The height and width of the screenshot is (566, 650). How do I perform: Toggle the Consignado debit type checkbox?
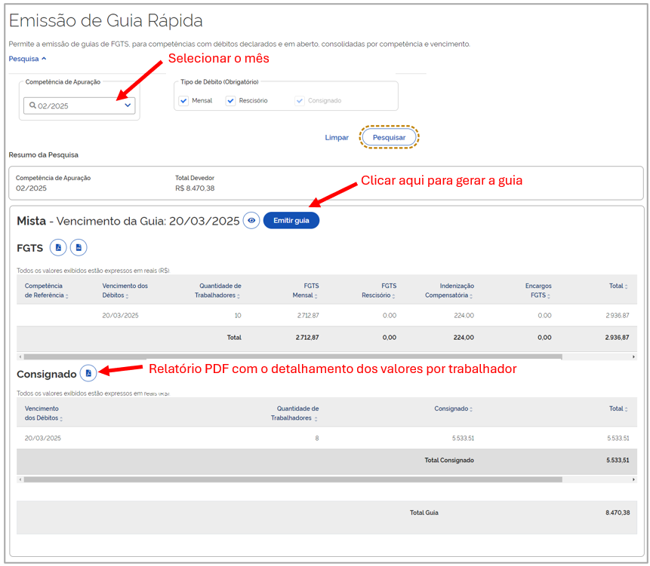pyautogui.click(x=300, y=101)
